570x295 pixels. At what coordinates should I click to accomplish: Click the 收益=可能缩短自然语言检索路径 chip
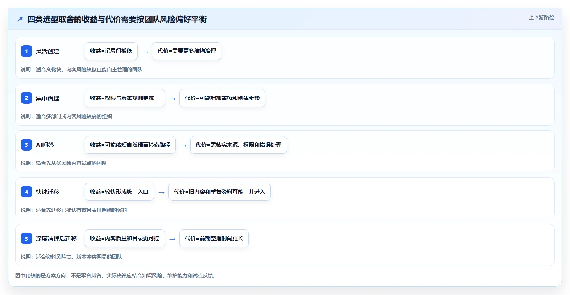point(130,145)
